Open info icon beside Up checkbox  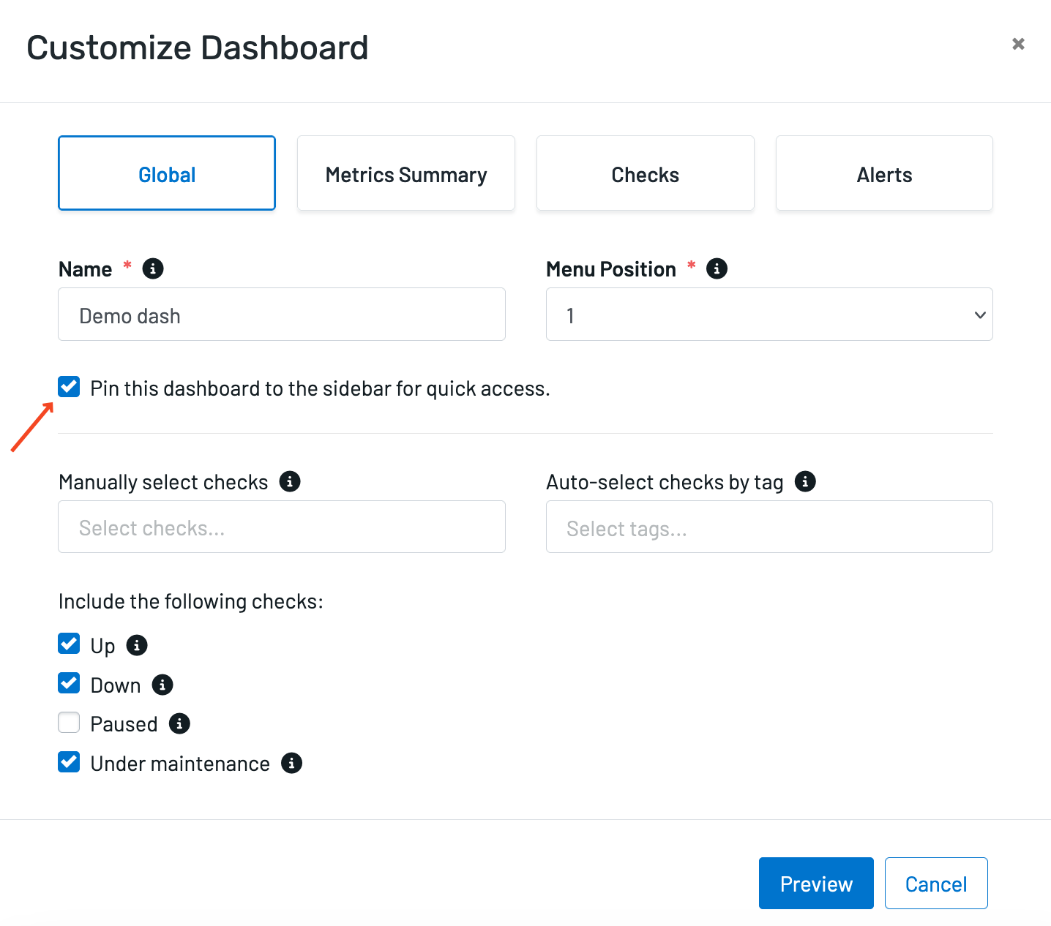pos(137,645)
